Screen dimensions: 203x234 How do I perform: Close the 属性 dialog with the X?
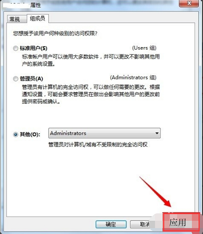tap(189, 3)
